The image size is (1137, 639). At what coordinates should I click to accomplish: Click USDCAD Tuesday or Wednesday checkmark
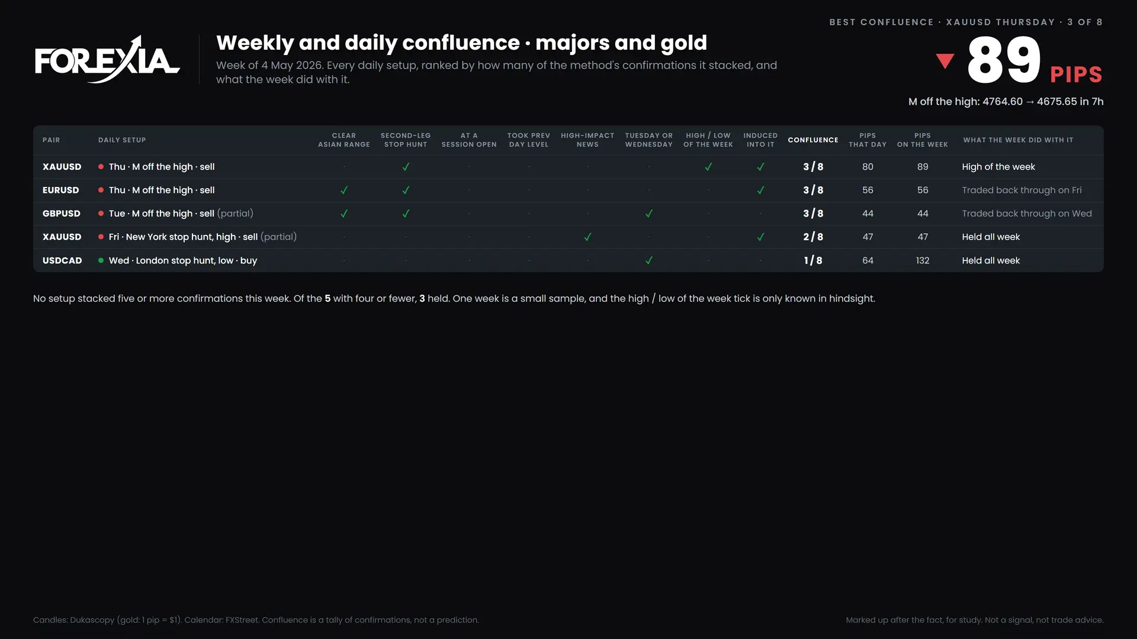coord(649,260)
